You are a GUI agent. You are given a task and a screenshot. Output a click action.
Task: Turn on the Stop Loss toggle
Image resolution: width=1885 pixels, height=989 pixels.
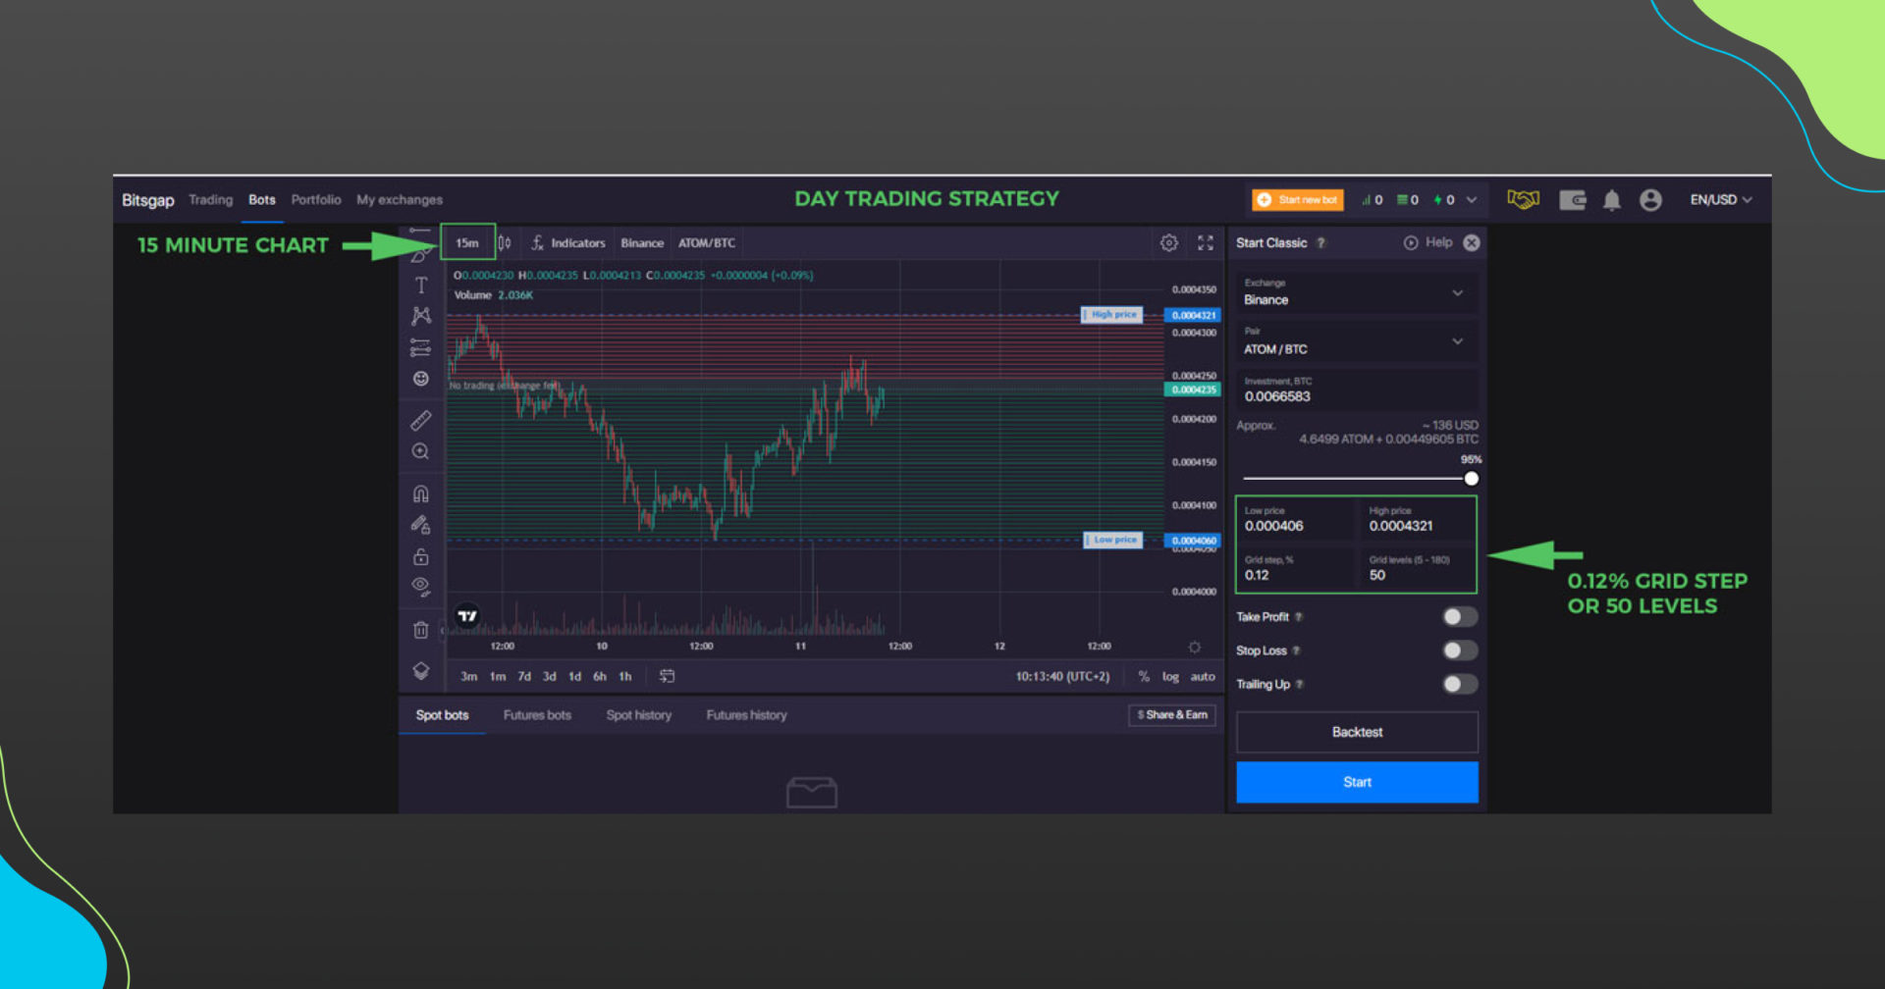click(x=1459, y=650)
